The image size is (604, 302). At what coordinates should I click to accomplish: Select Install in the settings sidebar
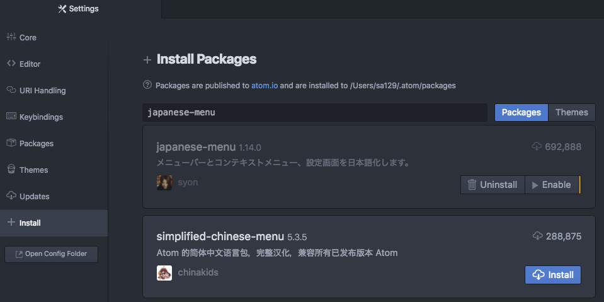pyautogui.click(x=54, y=223)
